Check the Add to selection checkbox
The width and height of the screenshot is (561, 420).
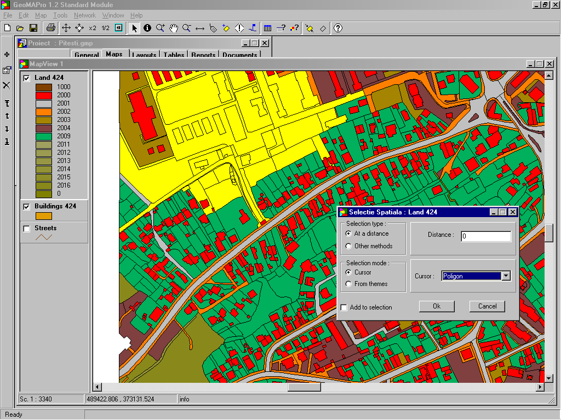(x=344, y=307)
